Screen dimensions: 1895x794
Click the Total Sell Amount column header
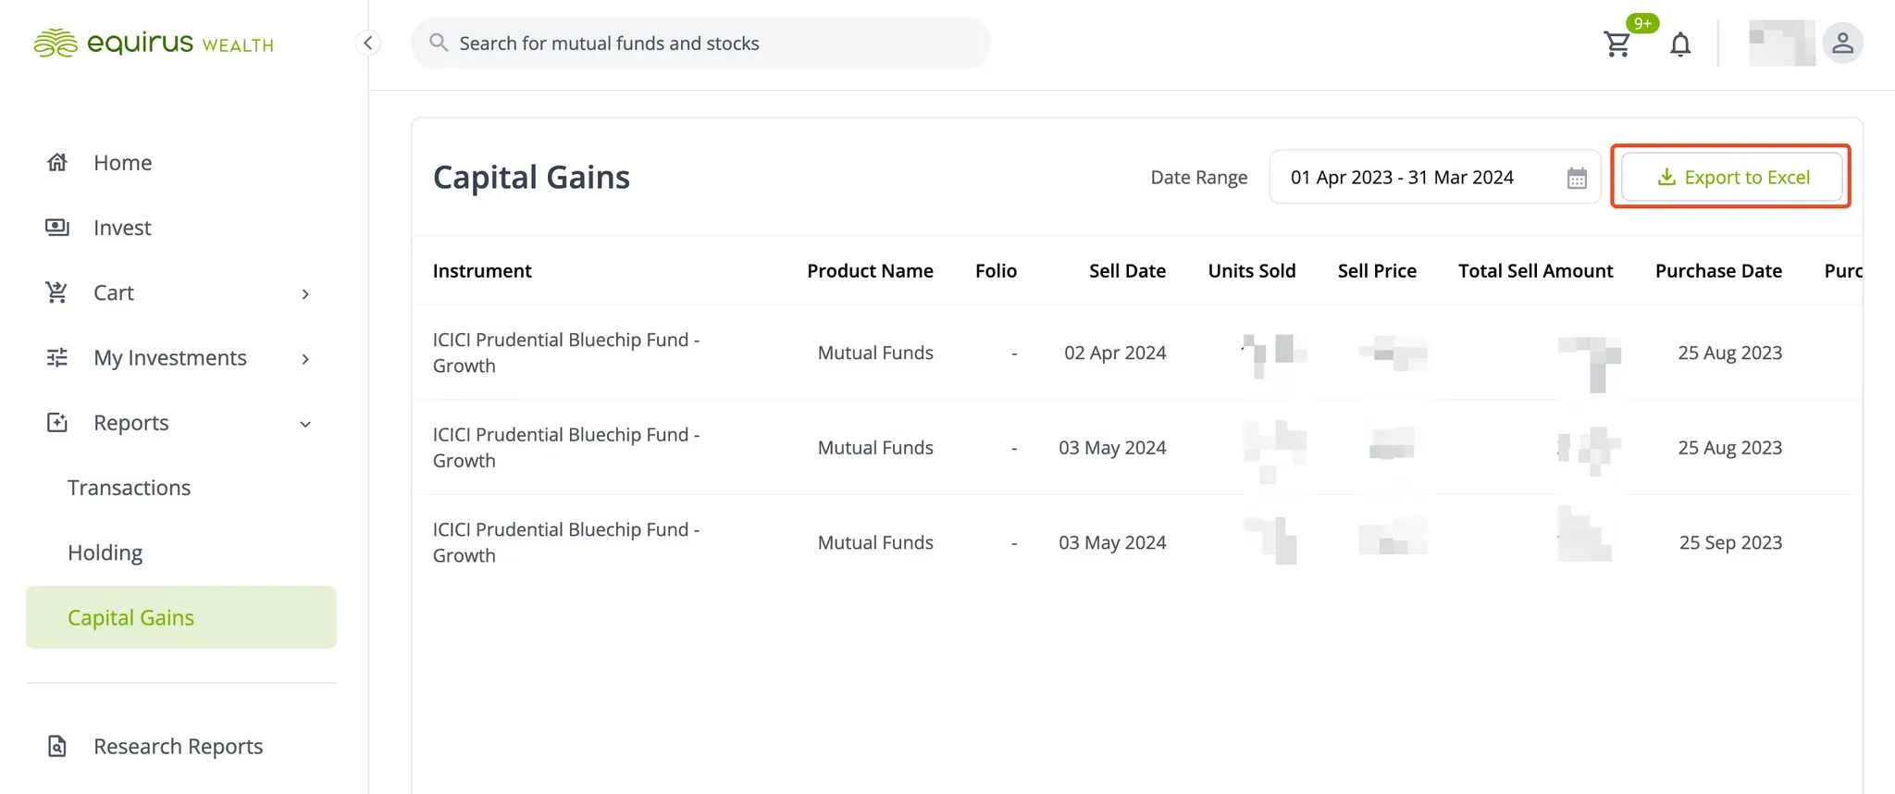coord(1536,271)
